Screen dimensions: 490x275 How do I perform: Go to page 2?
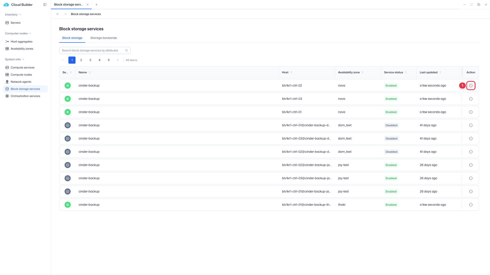[x=81, y=60]
